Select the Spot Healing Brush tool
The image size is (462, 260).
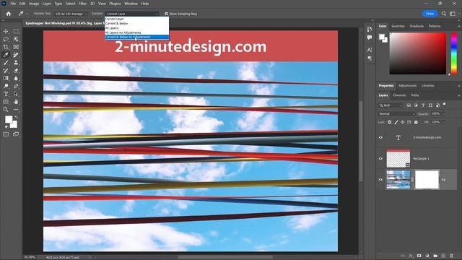point(16,55)
